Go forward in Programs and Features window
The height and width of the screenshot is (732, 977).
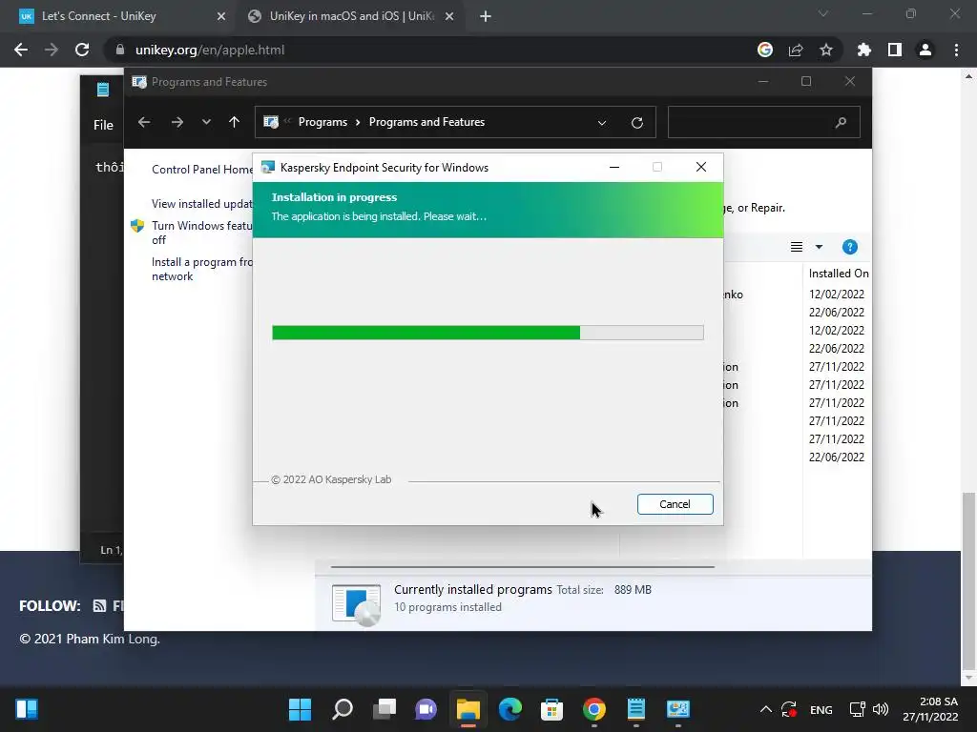[177, 122]
